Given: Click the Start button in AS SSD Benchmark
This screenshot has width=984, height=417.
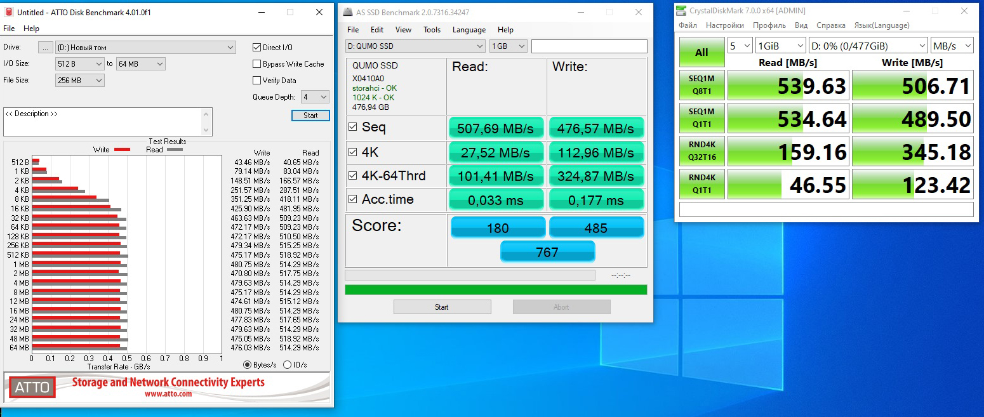Looking at the screenshot, I should [x=442, y=307].
